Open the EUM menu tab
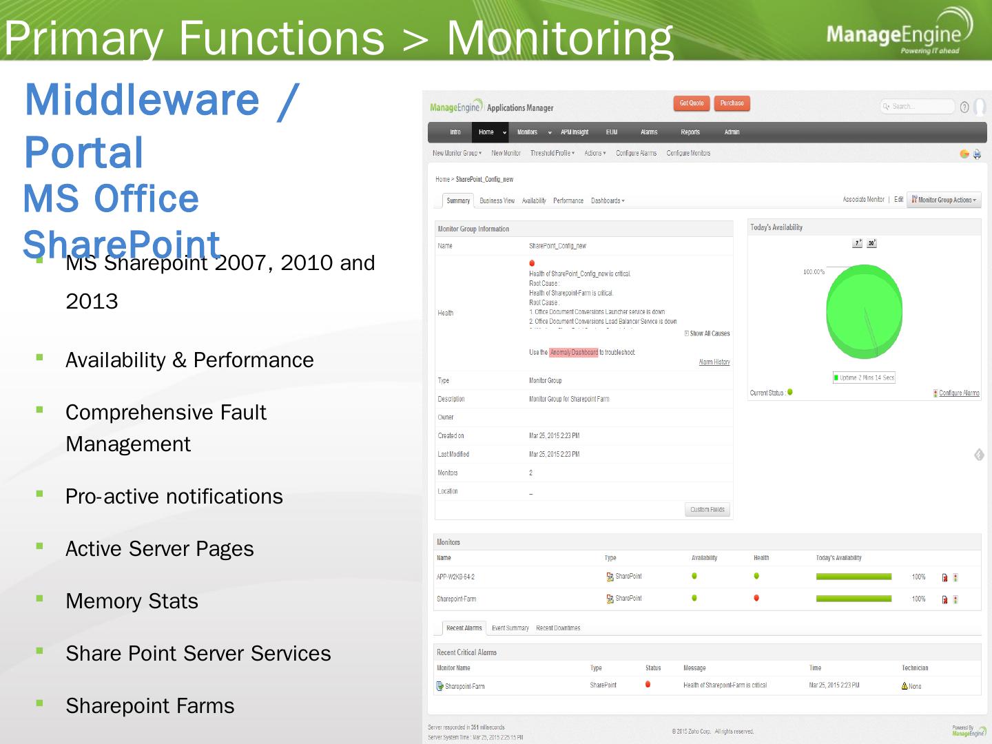This screenshot has width=992, height=744. 612,132
